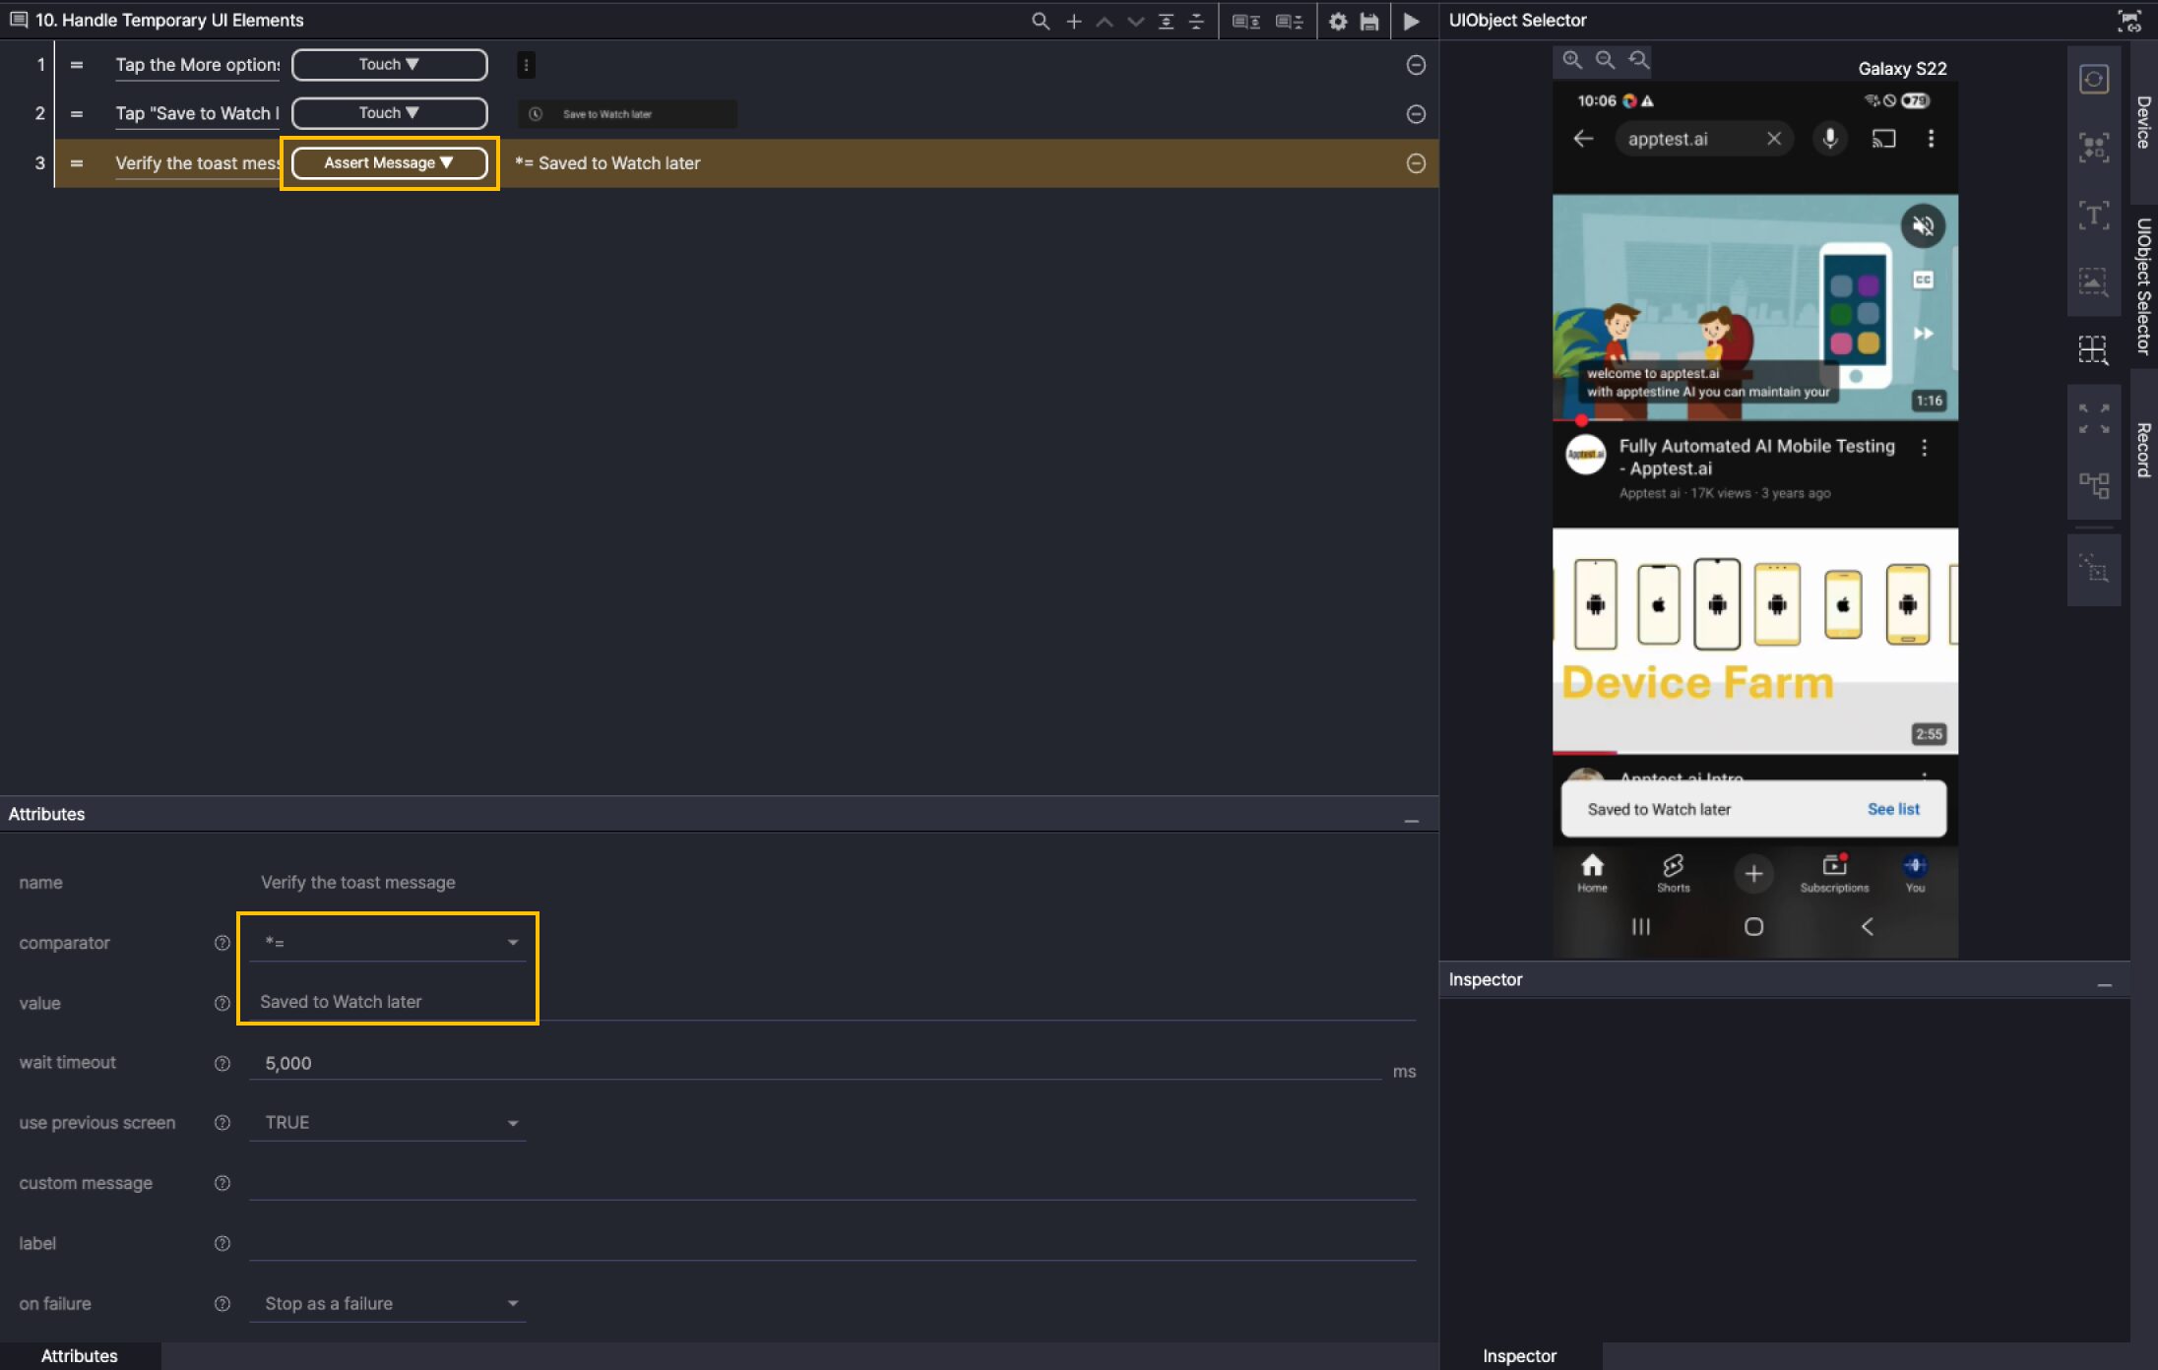Zoom in on the device preview

tap(1572, 60)
